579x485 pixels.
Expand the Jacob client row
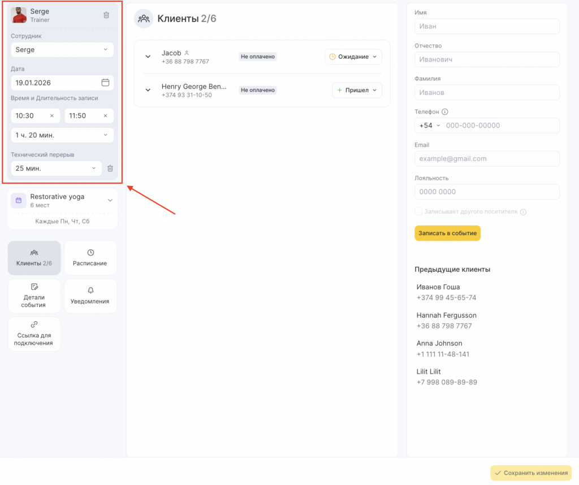148,57
